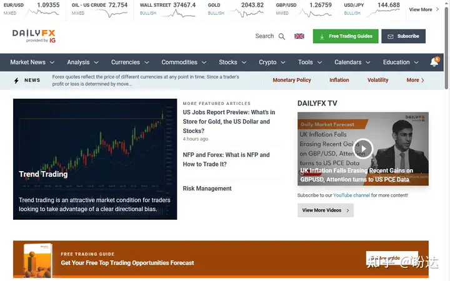Expand the Stocks menu
450x281 pixels.
point(232,62)
